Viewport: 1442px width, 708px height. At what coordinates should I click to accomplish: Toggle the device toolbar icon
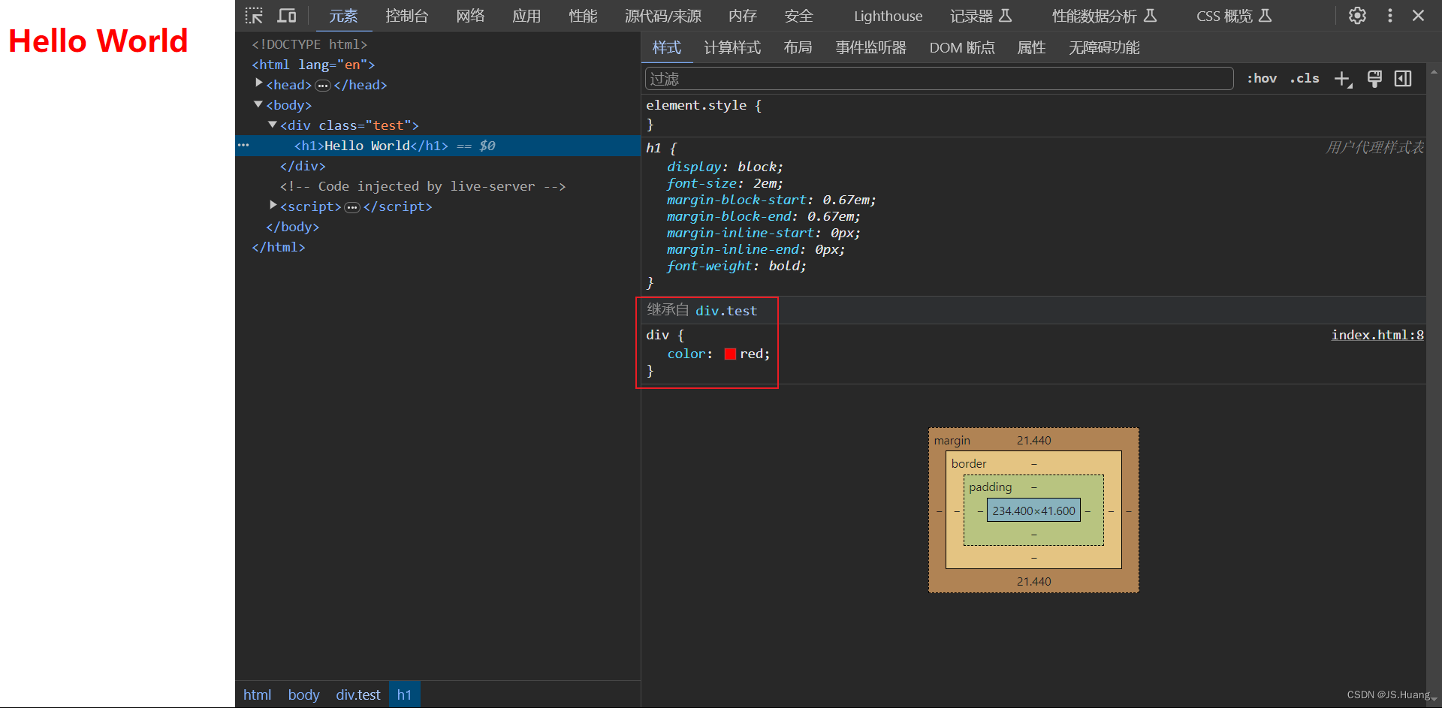(287, 16)
